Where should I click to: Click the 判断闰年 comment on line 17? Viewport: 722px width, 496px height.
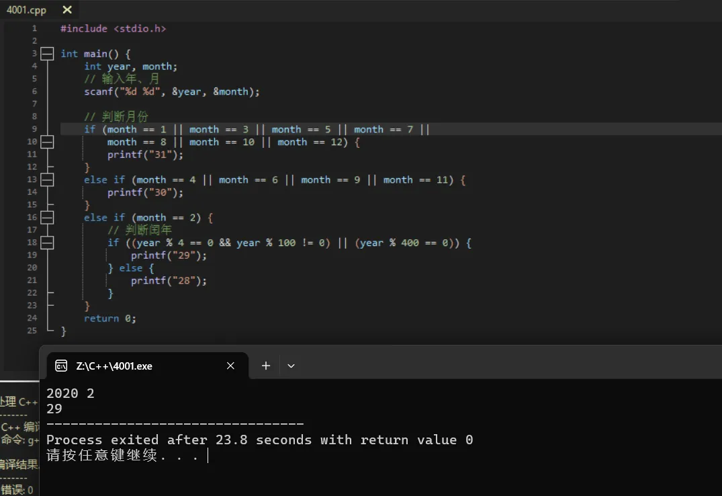(x=140, y=230)
